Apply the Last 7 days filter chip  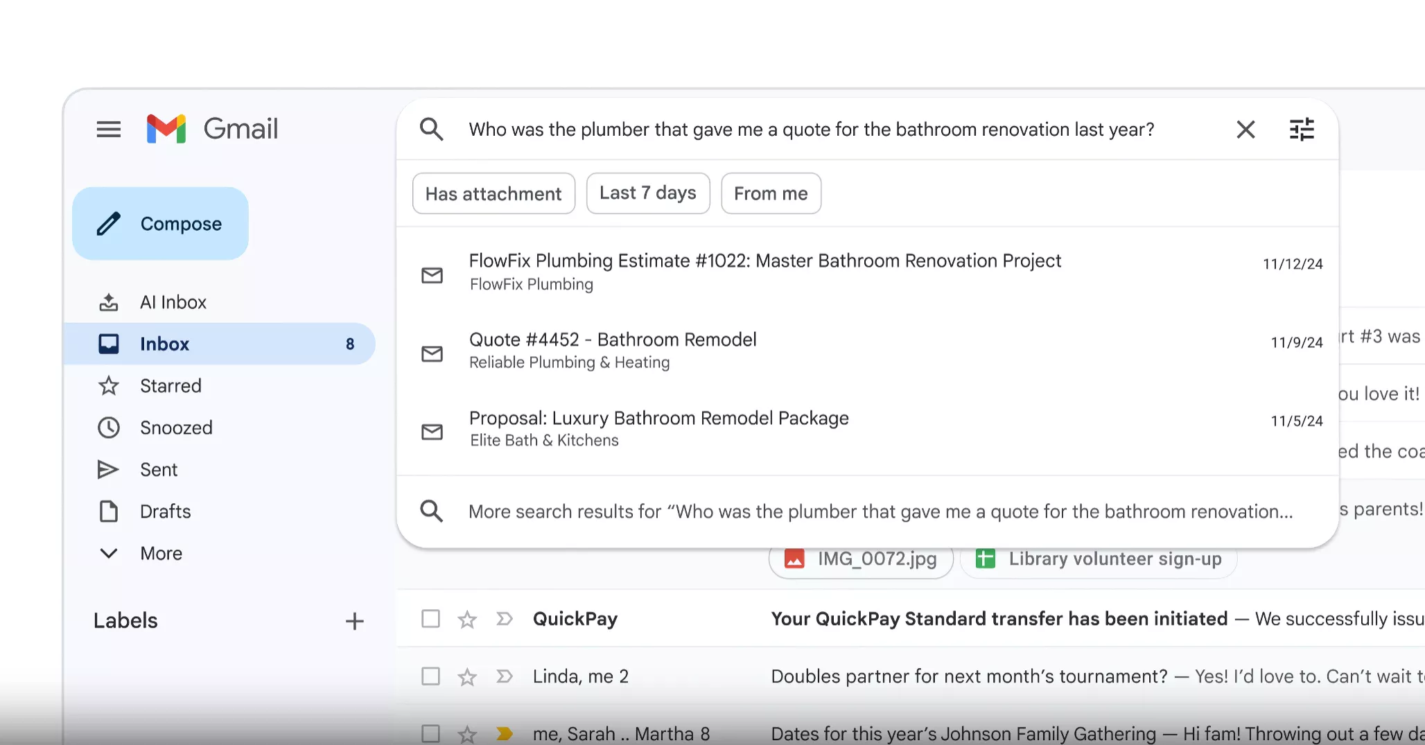click(x=647, y=193)
